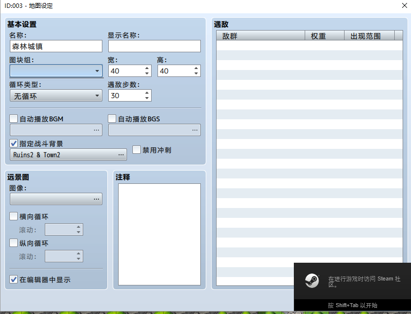Enable the 自动播放BGM checkbox
411x314 pixels.
point(14,119)
